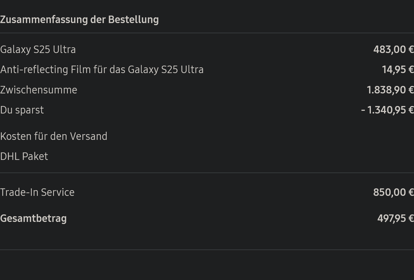Select the Gesamtbetrag label
The height and width of the screenshot is (280, 414).
tap(33, 218)
